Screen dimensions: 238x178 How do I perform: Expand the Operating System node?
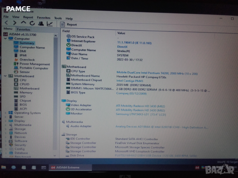click(5, 113)
